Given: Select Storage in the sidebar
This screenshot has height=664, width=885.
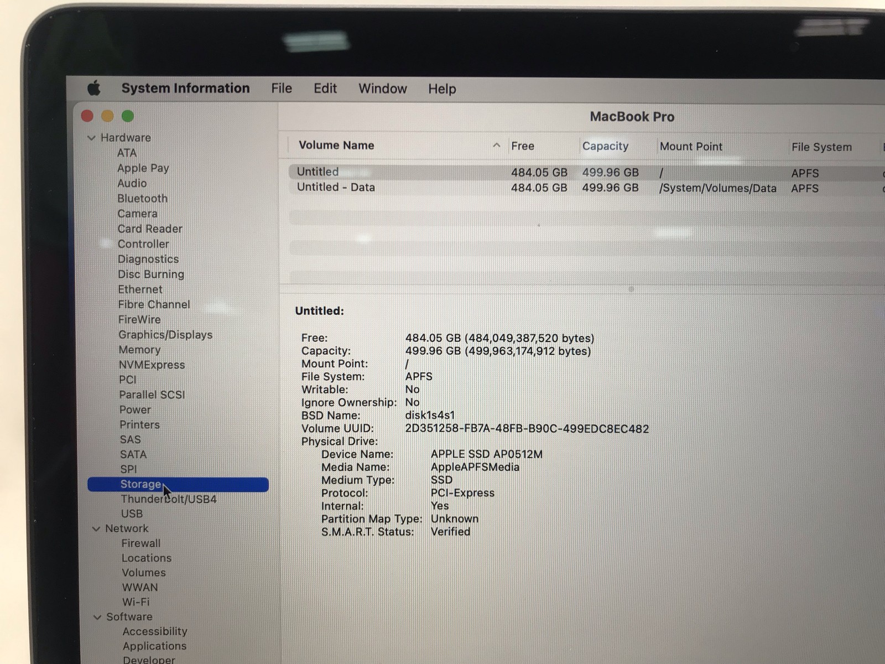Looking at the screenshot, I should coord(178,484).
